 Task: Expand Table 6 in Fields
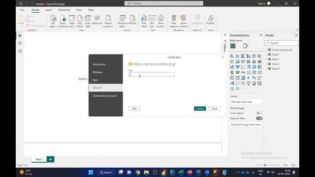coord(266,69)
